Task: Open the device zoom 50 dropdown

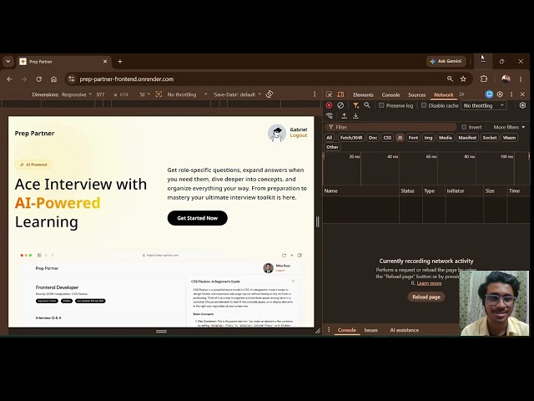Action: click(144, 94)
